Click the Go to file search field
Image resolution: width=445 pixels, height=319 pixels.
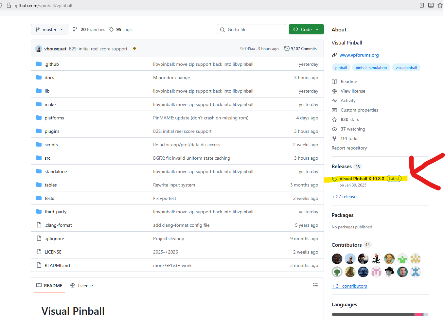click(251, 29)
